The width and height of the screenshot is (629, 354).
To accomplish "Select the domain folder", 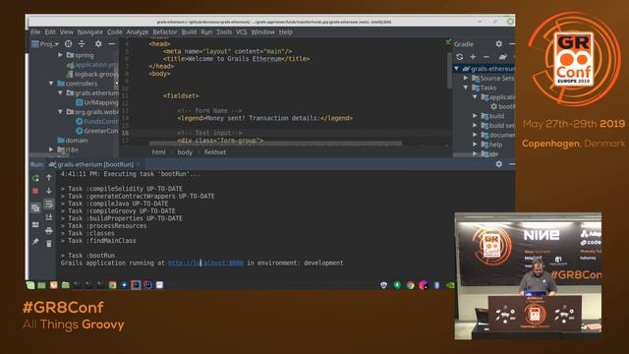I will tap(73, 140).
